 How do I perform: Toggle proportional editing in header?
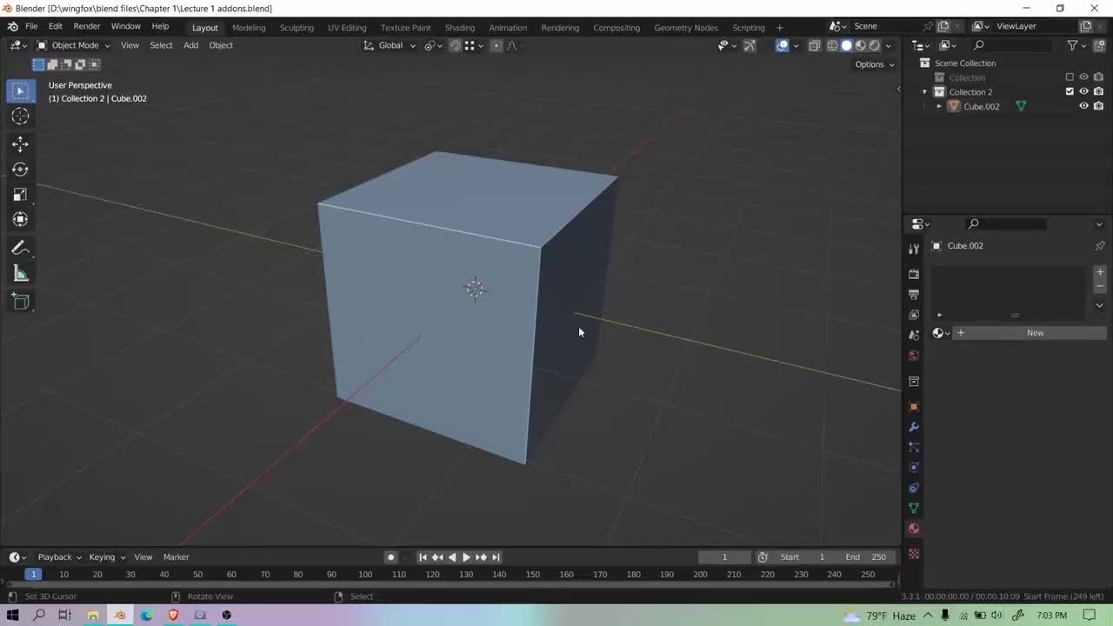497,45
